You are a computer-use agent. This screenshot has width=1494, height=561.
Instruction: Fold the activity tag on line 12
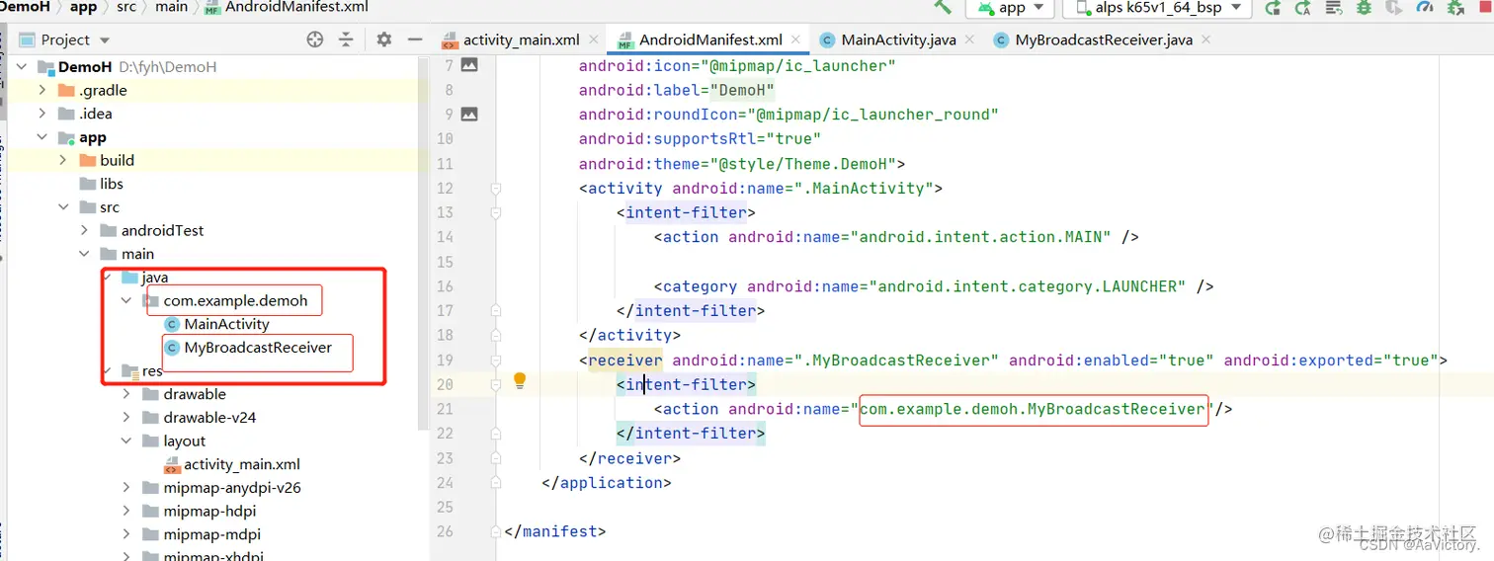coord(496,188)
